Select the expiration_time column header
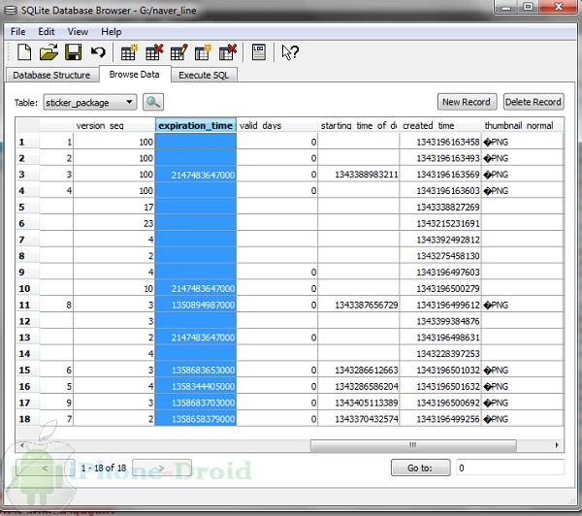The height and width of the screenshot is (516, 582). click(x=196, y=125)
